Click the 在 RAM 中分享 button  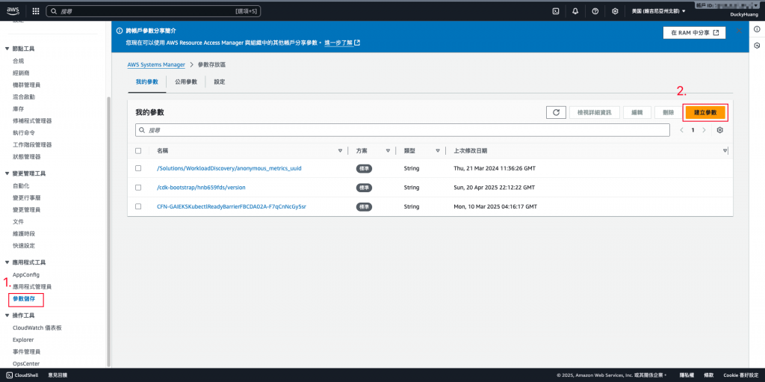click(694, 32)
